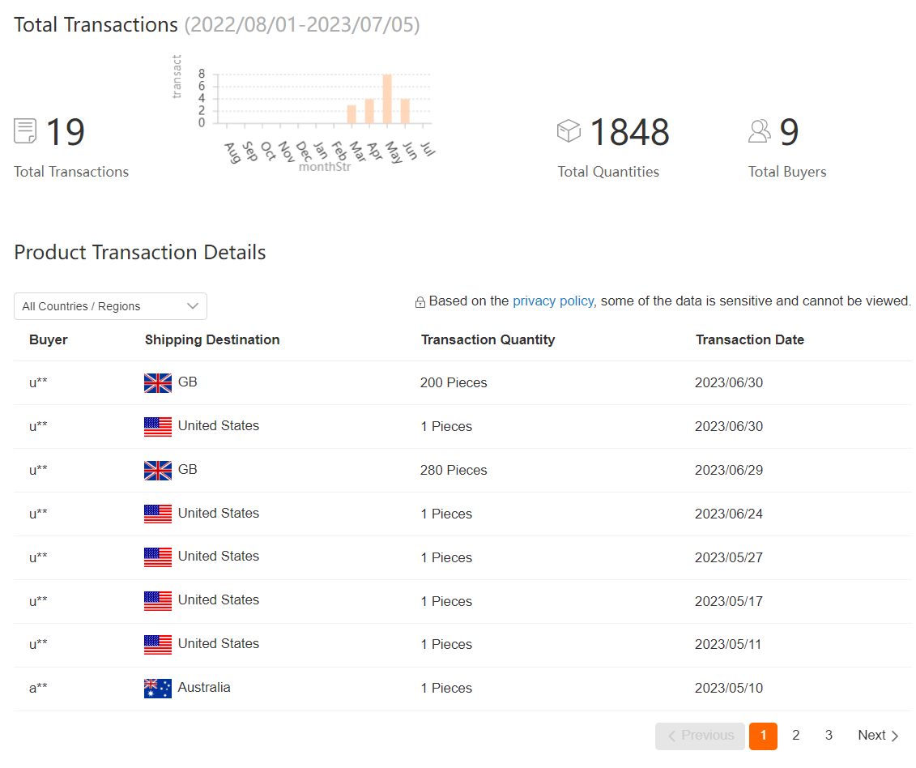Click the Previous page button

[700, 736]
